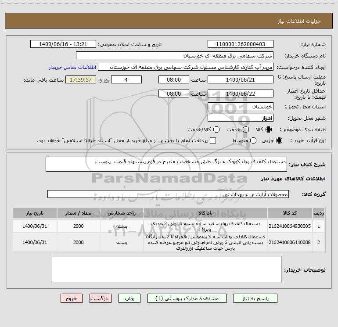338x327 pixels.
Task: Click the استان محل تحویل خوزستان field
Action: pyautogui.click(x=241, y=107)
